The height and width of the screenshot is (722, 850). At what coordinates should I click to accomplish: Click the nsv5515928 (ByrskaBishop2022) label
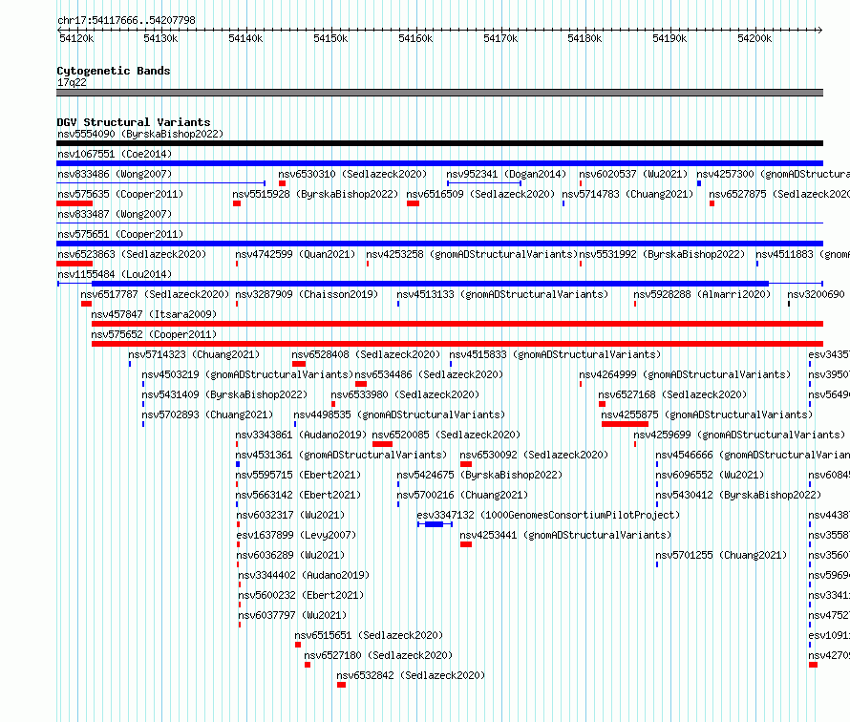point(315,194)
